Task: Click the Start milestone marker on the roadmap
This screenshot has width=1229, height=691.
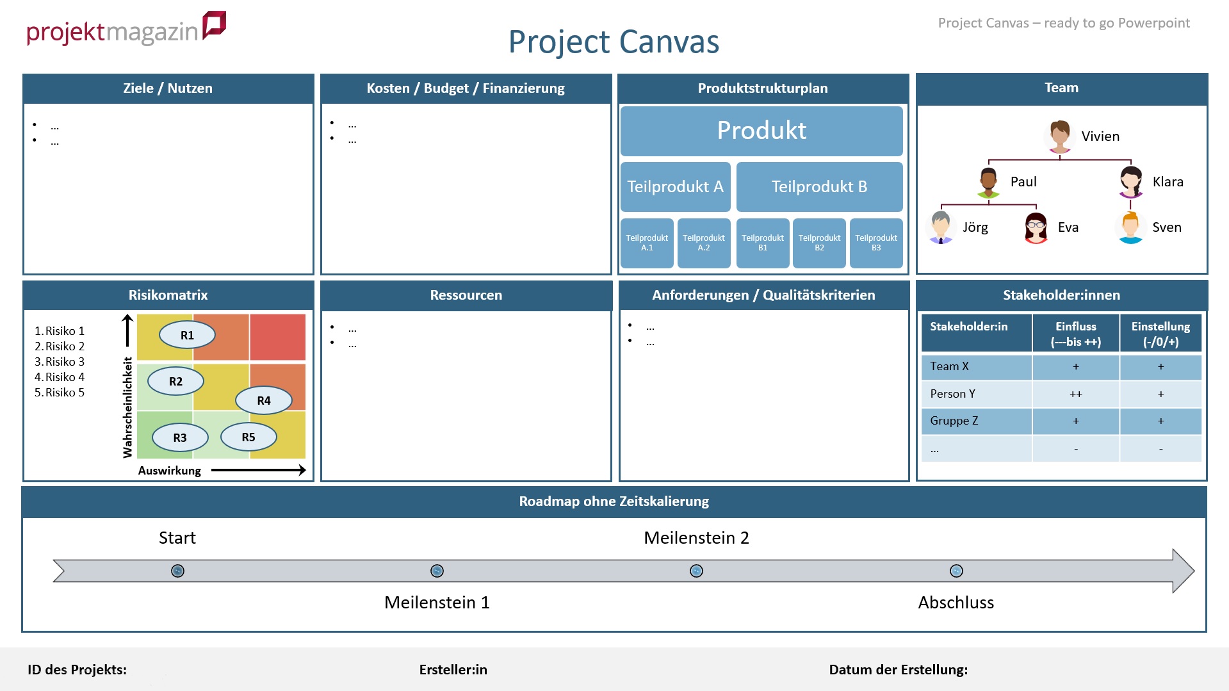Action: coord(177,571)
